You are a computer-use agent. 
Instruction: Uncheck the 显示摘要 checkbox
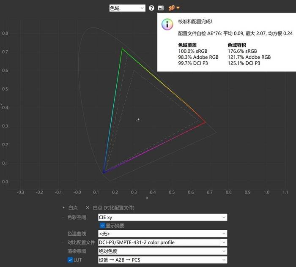pyautogui.click(x=102, y=226)
